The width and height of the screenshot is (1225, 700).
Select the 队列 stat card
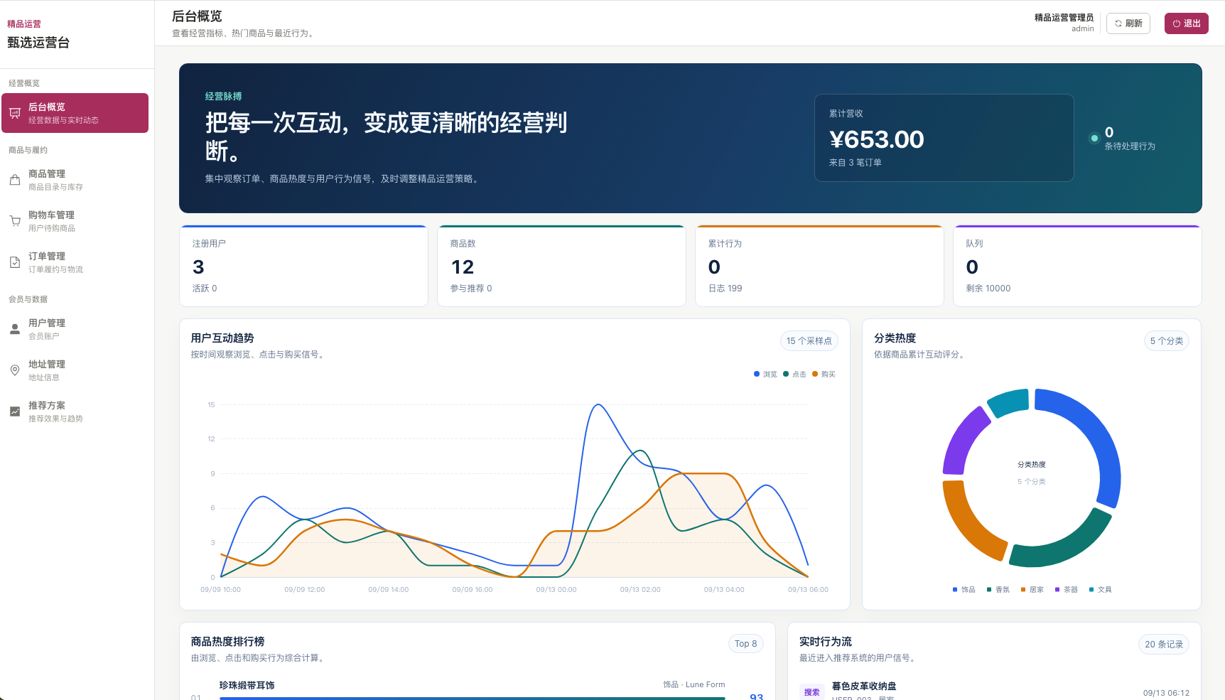(1077, 266)
